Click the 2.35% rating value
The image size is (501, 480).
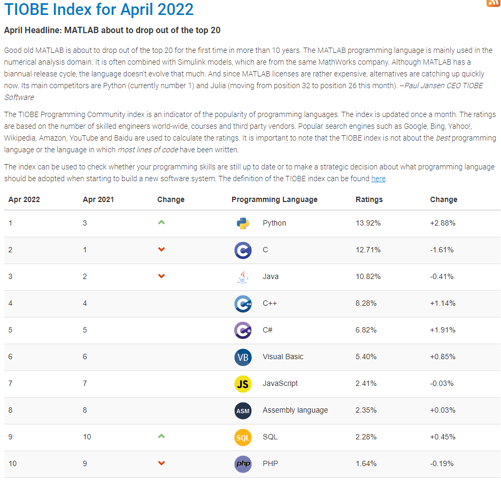[x=366, y=410]
